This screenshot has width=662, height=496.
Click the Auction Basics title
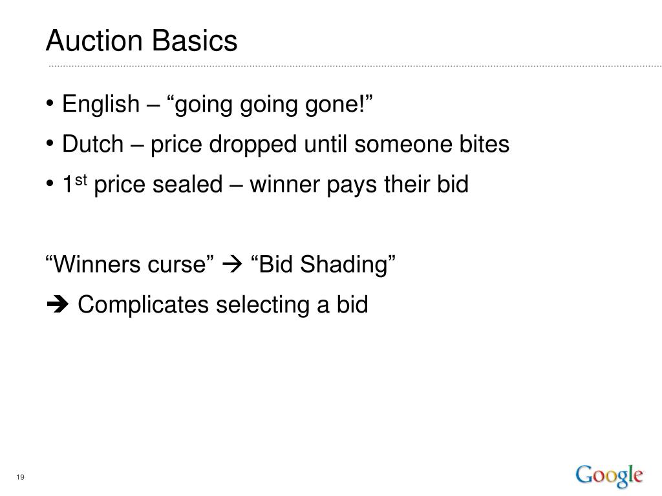point(142,41)
